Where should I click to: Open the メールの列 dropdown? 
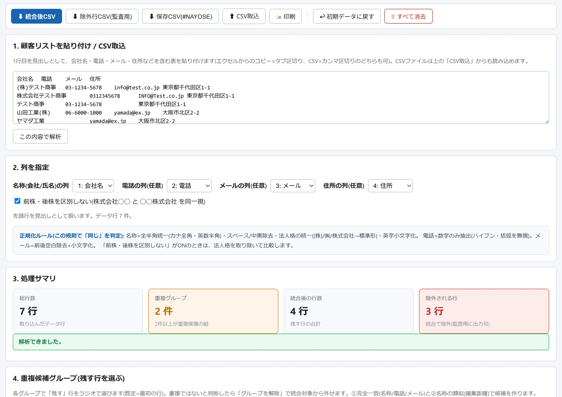pyautogui.click(x=293, y=186)
